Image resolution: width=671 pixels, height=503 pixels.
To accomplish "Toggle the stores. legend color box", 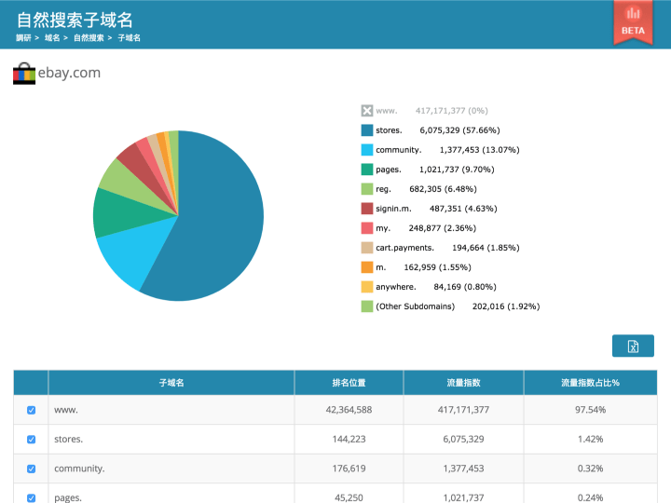I will 367,130.
